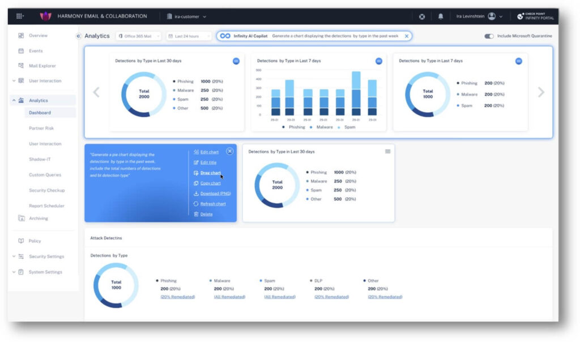Click the Mail Explorer icon
Screen dimensions: 580x342
[x=21, y=66]
